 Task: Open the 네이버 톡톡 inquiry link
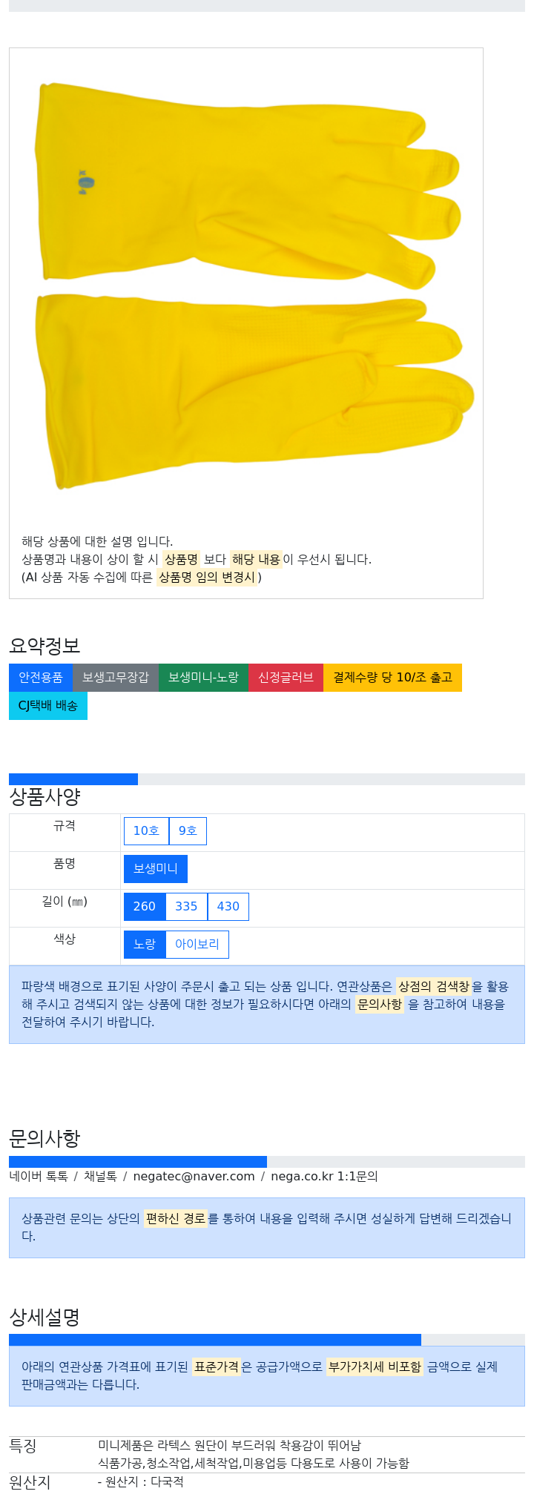[39, 1177]
